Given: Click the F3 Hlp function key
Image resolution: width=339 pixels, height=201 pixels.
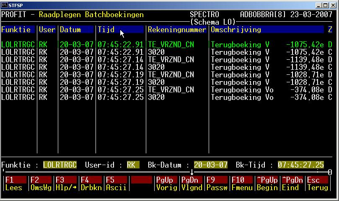Looking at the screenshot, I should pyautogui.click(x=66, y=183).
